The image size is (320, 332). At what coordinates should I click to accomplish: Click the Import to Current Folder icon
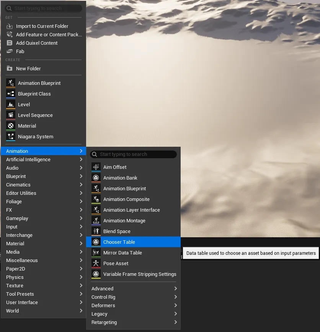10,26
